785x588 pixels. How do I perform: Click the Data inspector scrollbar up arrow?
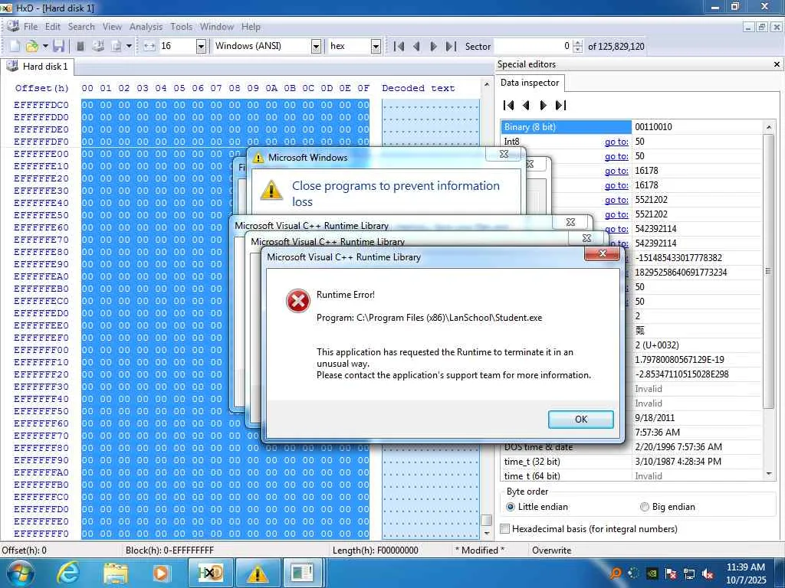tap(768, 127)
